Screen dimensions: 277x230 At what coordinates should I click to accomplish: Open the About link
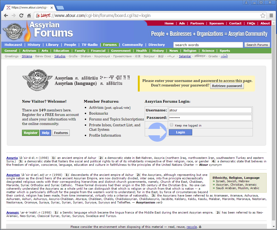[265, 23]
